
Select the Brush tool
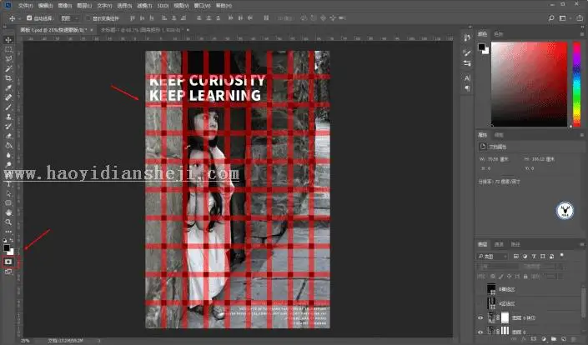(x=8, y=107)
